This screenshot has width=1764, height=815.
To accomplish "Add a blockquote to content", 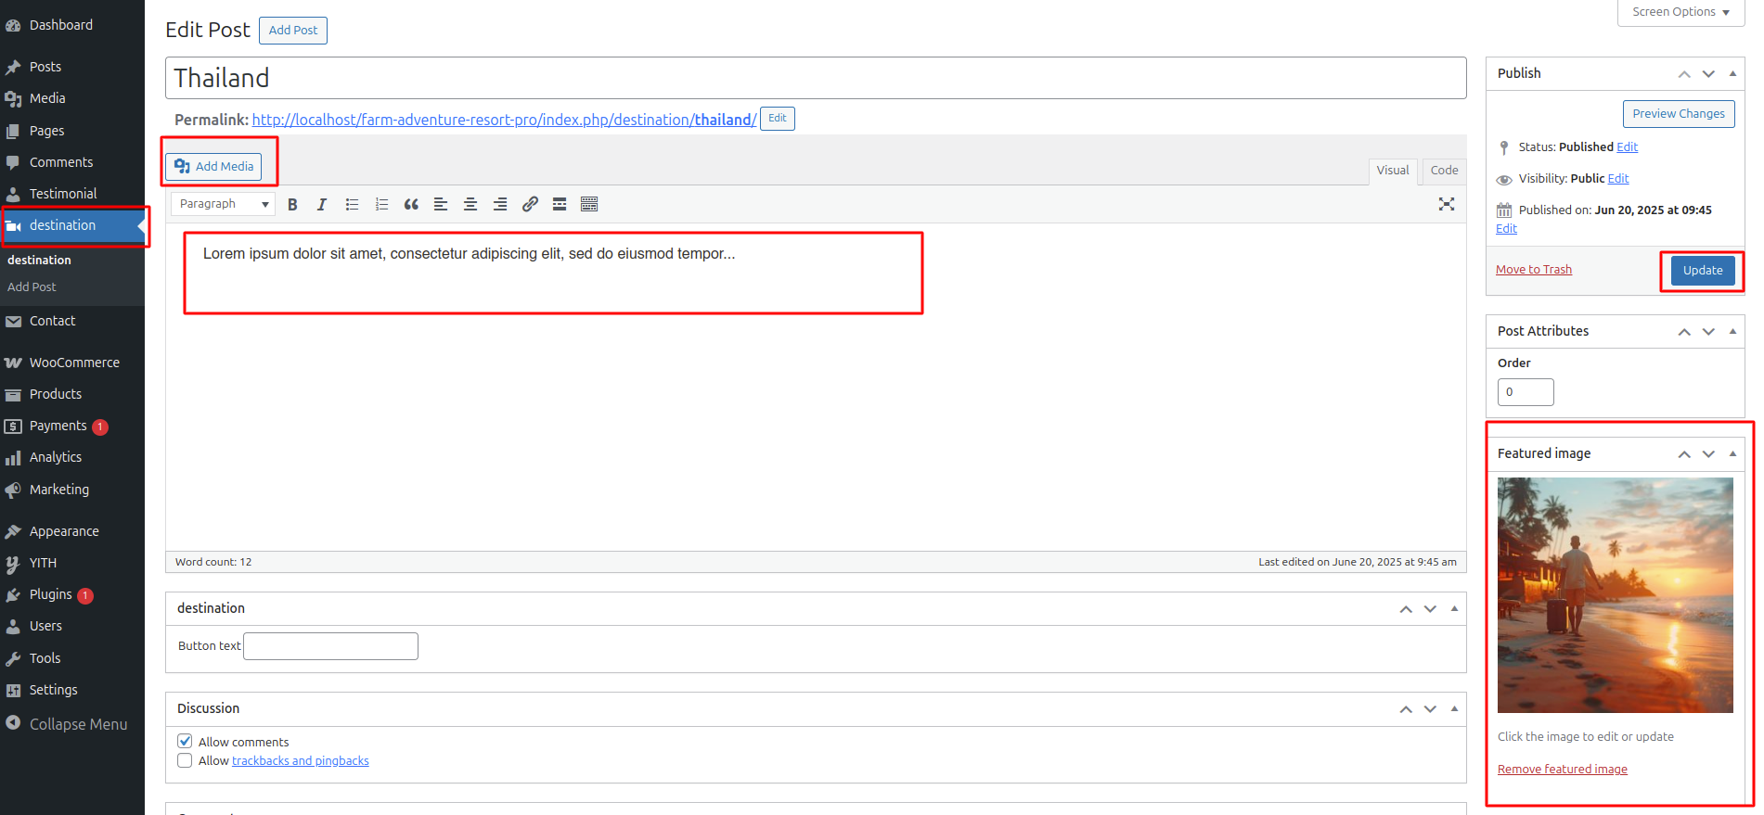I will click(411, 205).
